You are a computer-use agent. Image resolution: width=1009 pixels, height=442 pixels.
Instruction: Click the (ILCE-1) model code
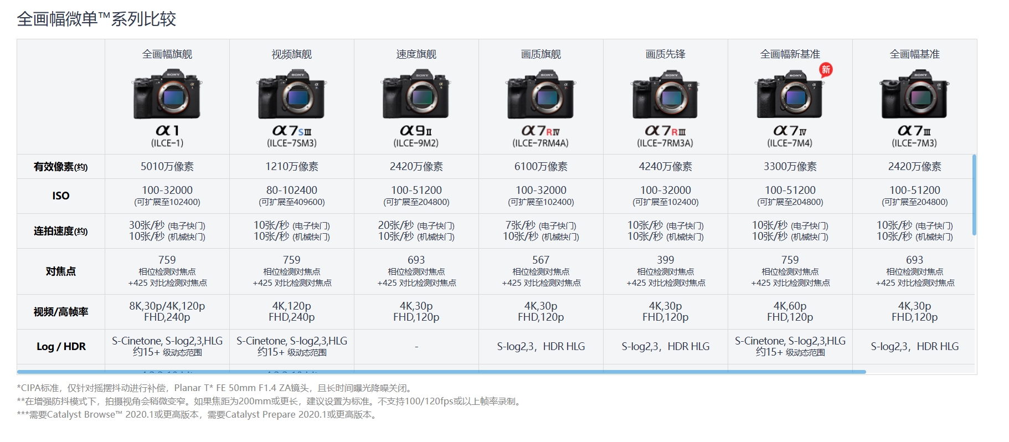coord(167,143)
